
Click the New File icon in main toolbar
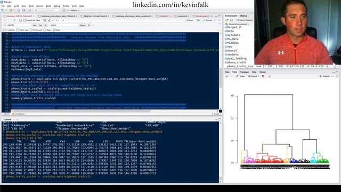[2, 10]
